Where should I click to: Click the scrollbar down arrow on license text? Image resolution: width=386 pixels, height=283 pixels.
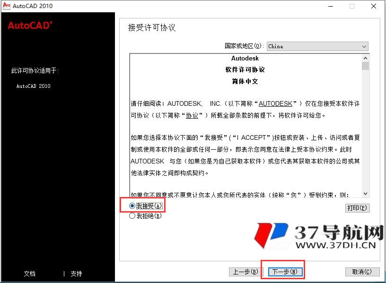pyautogui.click(x=365, y=194)
